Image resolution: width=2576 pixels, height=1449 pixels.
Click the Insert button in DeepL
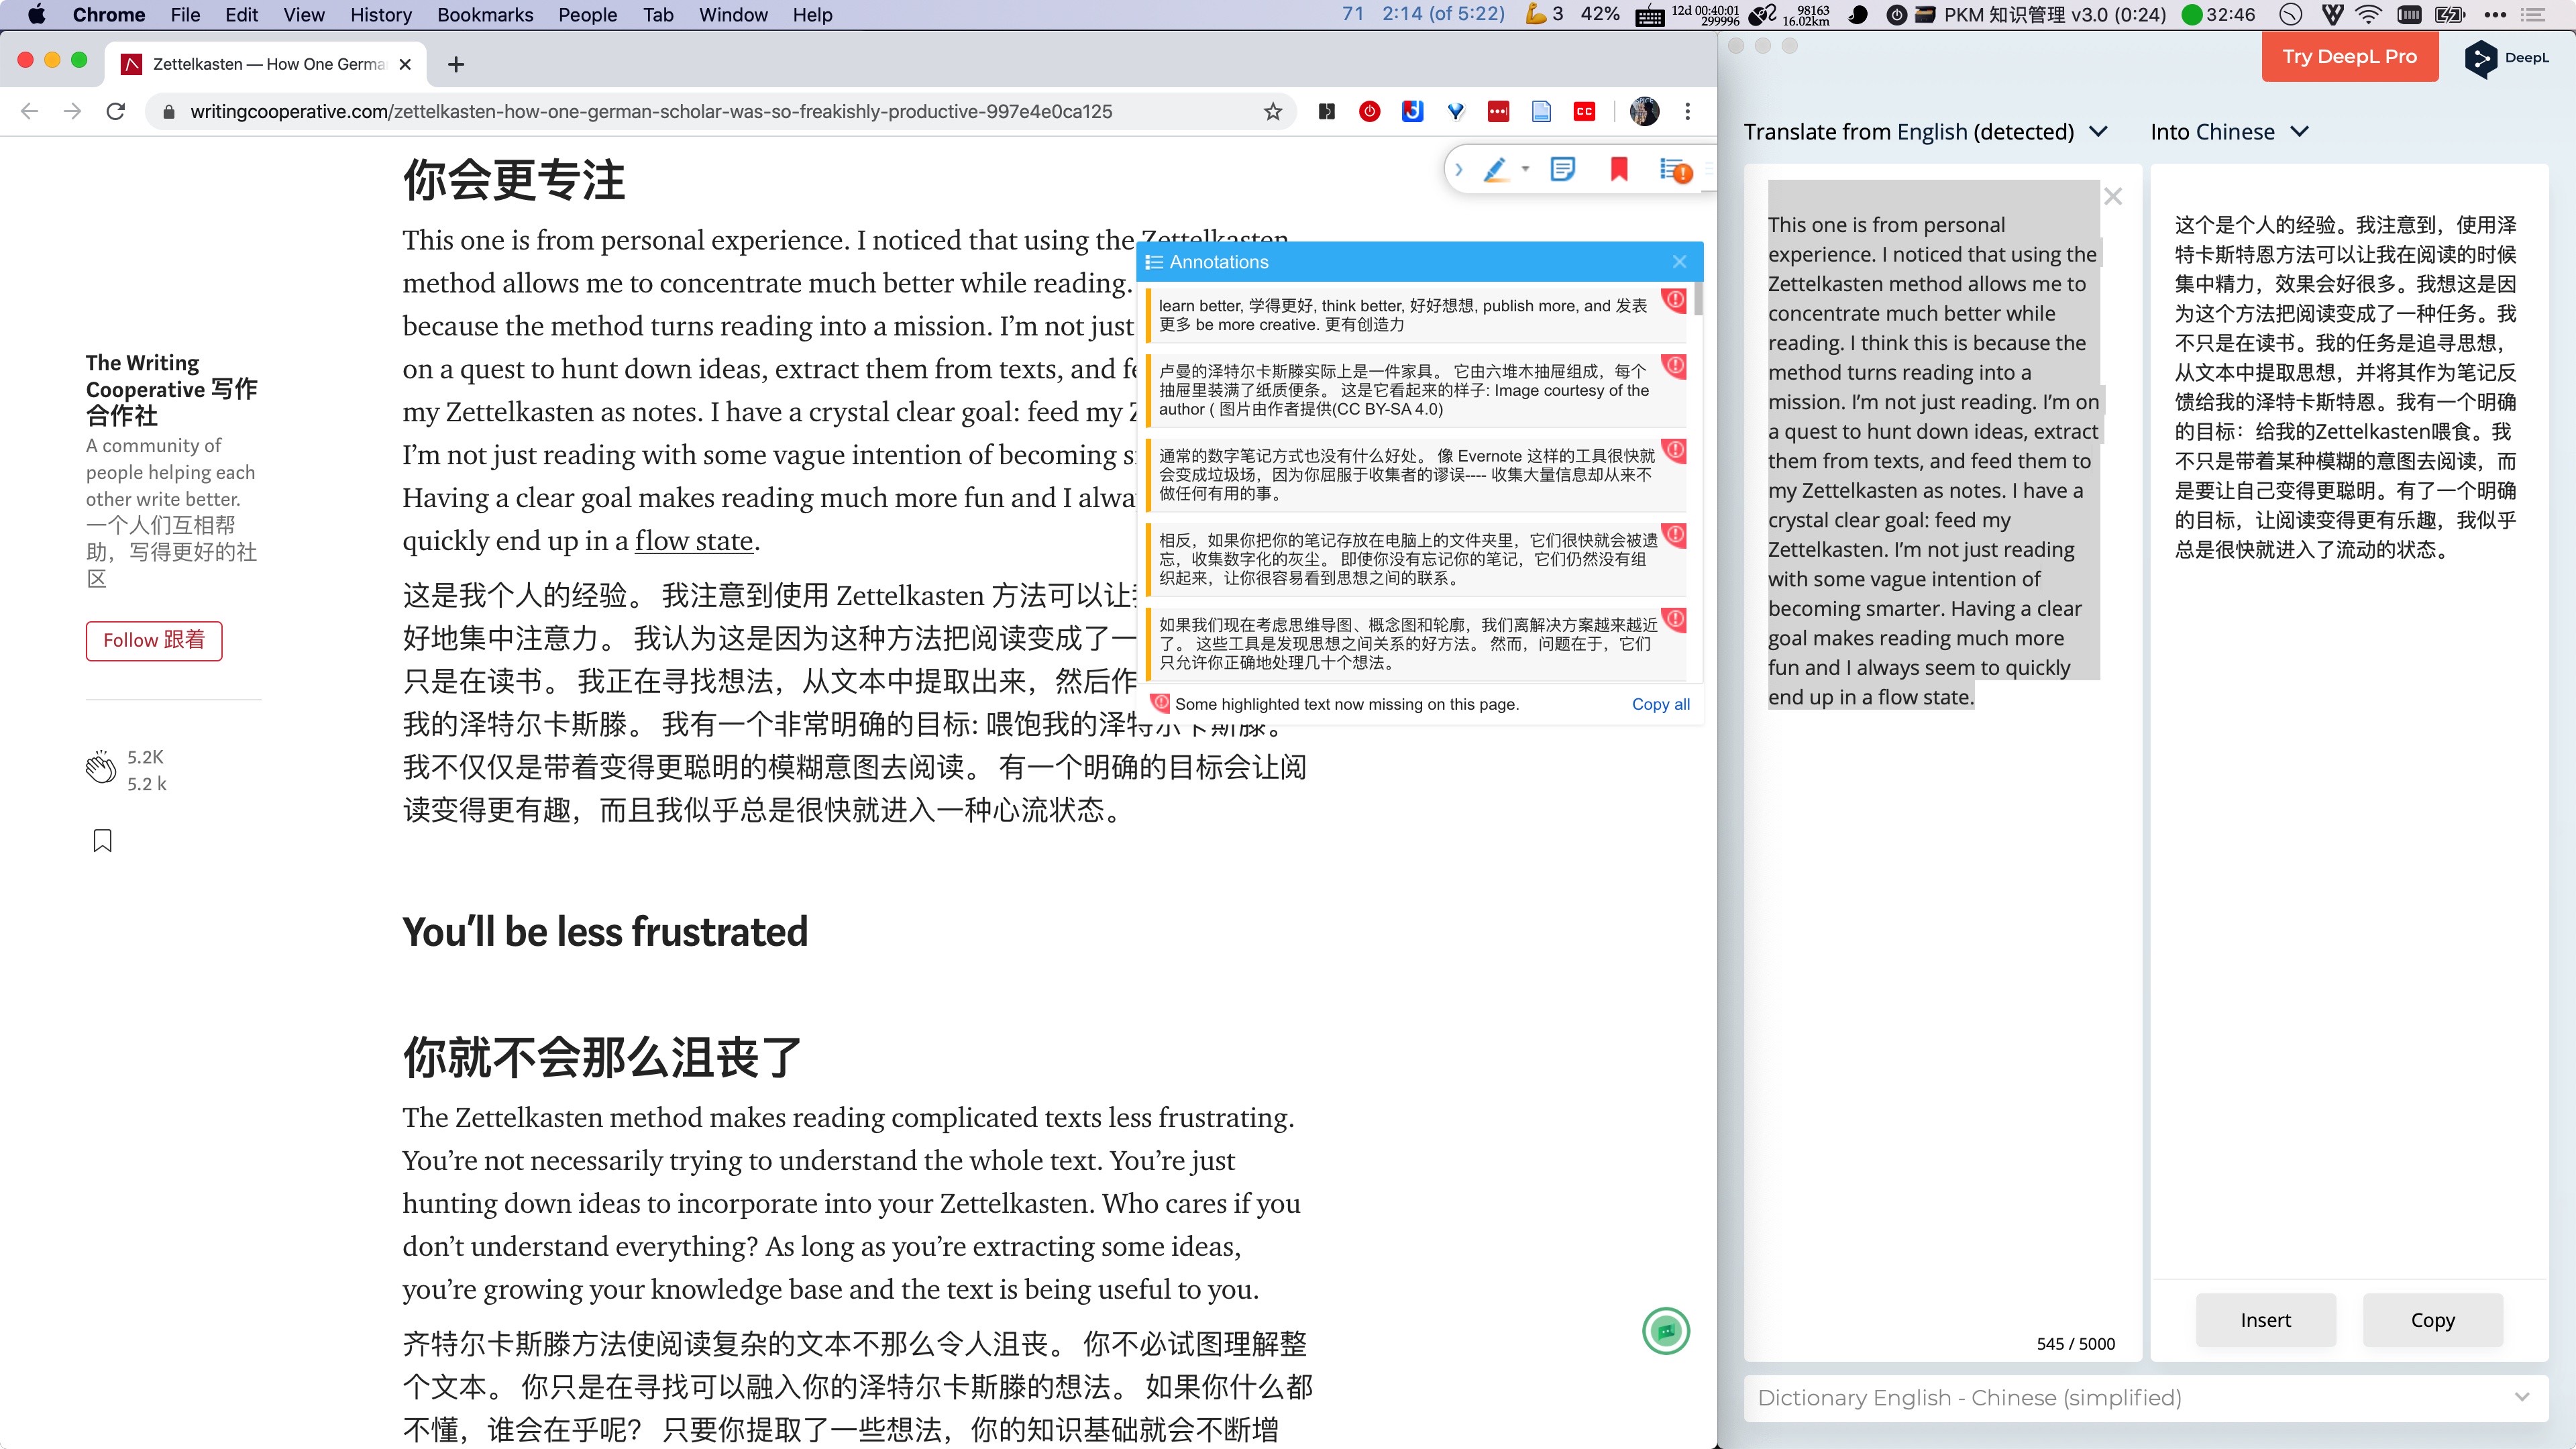click(2265, 1320)
